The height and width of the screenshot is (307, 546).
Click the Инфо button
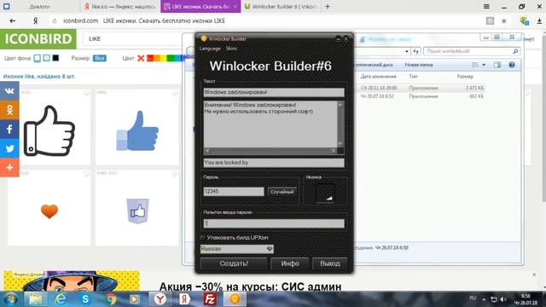point(290,264)
